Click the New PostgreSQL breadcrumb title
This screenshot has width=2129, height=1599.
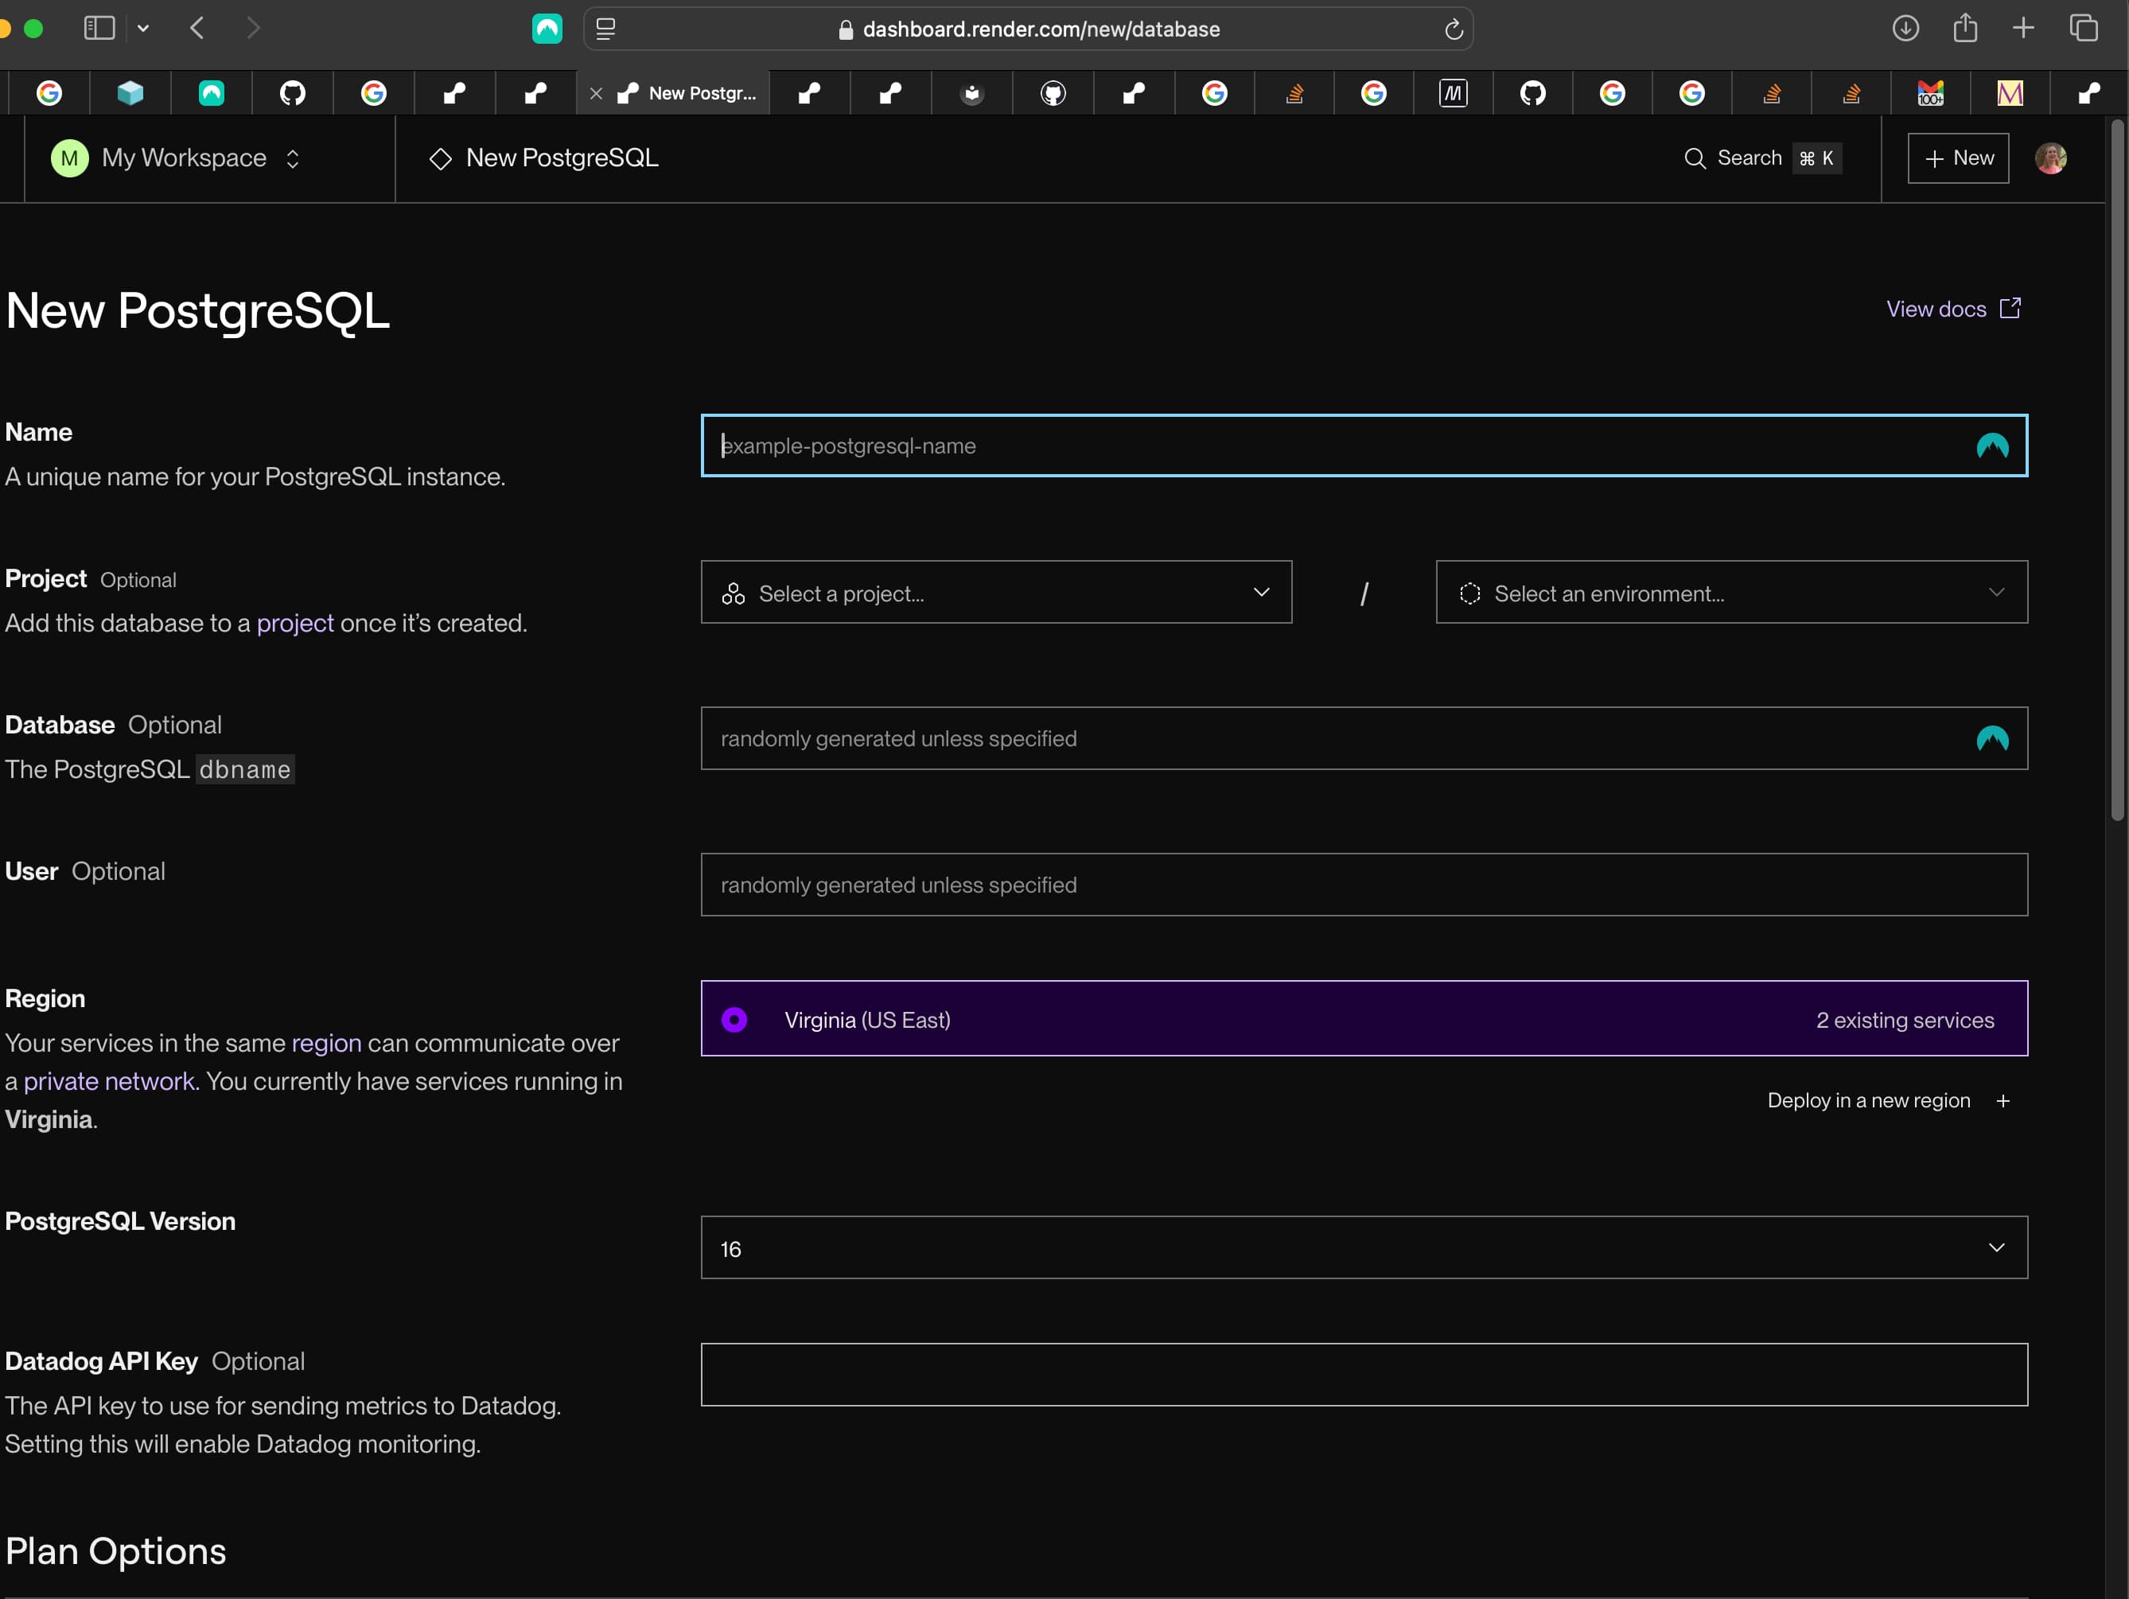562,158
